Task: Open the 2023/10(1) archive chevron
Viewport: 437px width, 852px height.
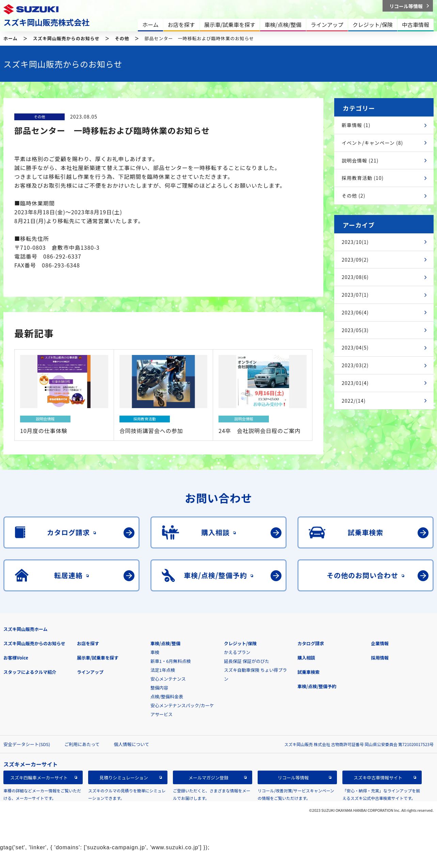Action: [x=425, y=242]
